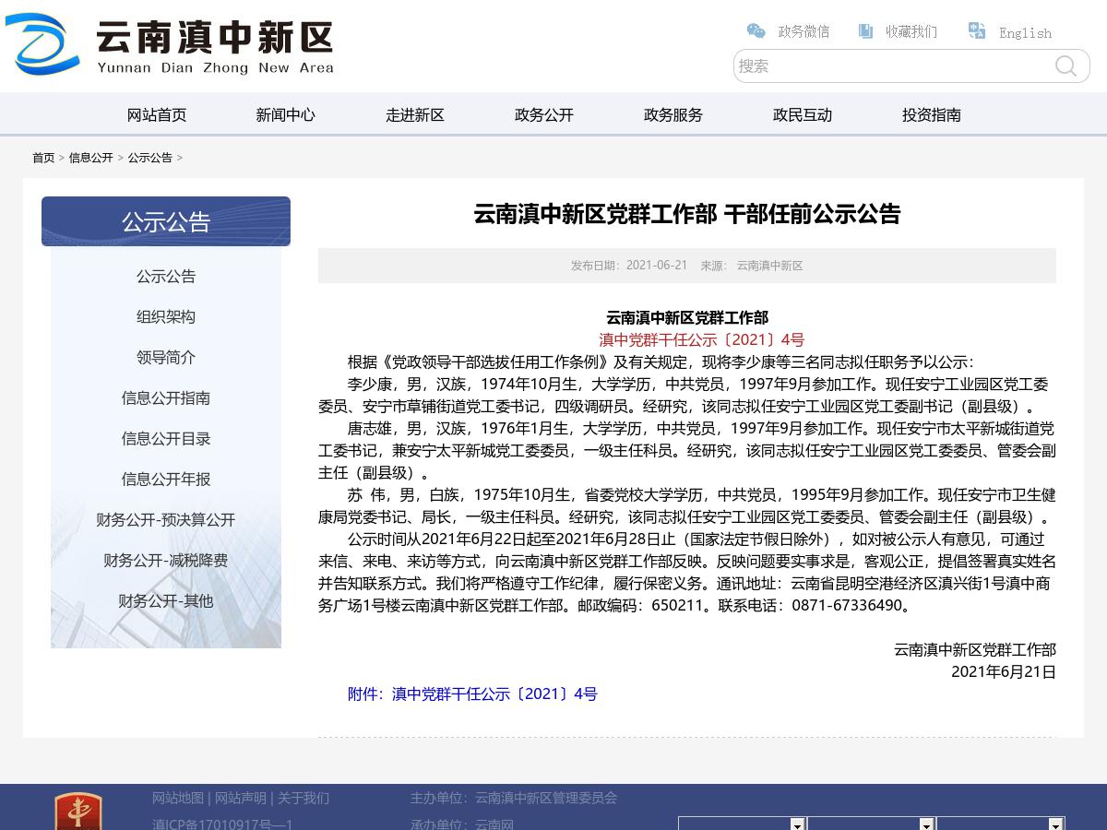Image resolution: width=1107 pixels, height=830 pixels.
Task: Select 公示公告 in sidebar list
Action: click(166, 277)
